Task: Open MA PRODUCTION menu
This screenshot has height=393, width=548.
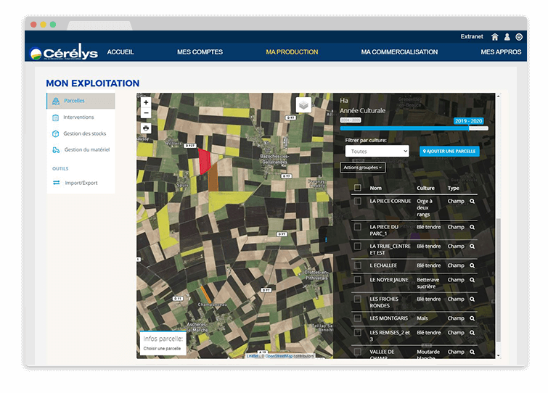Action: (x=292, y=52)
